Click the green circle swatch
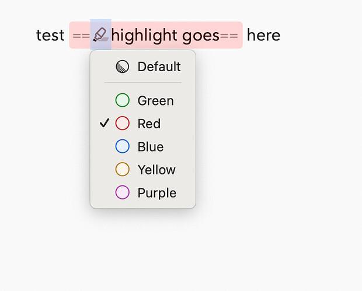This screenshot has width=362, height=291. tap(123, 100)
